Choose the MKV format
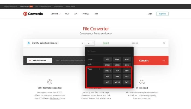Viewport: 191px width, 109px height. 108,82
